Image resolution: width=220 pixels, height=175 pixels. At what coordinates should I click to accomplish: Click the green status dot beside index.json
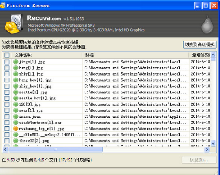click(16, 116)
